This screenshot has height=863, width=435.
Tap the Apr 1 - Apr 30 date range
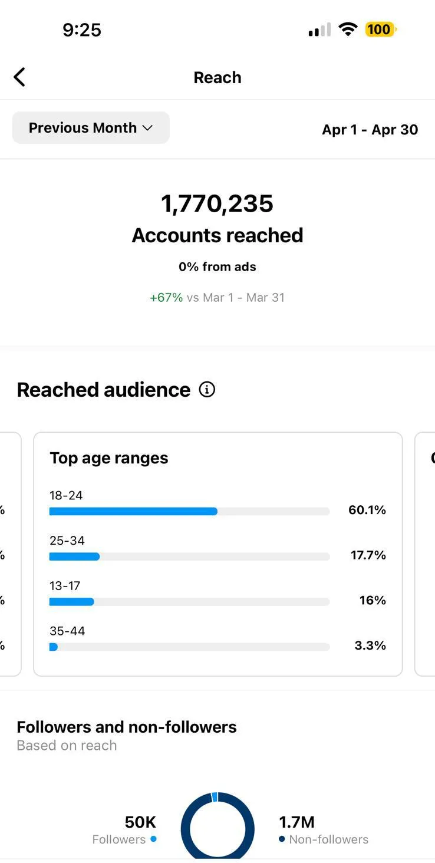coord(370,129)
